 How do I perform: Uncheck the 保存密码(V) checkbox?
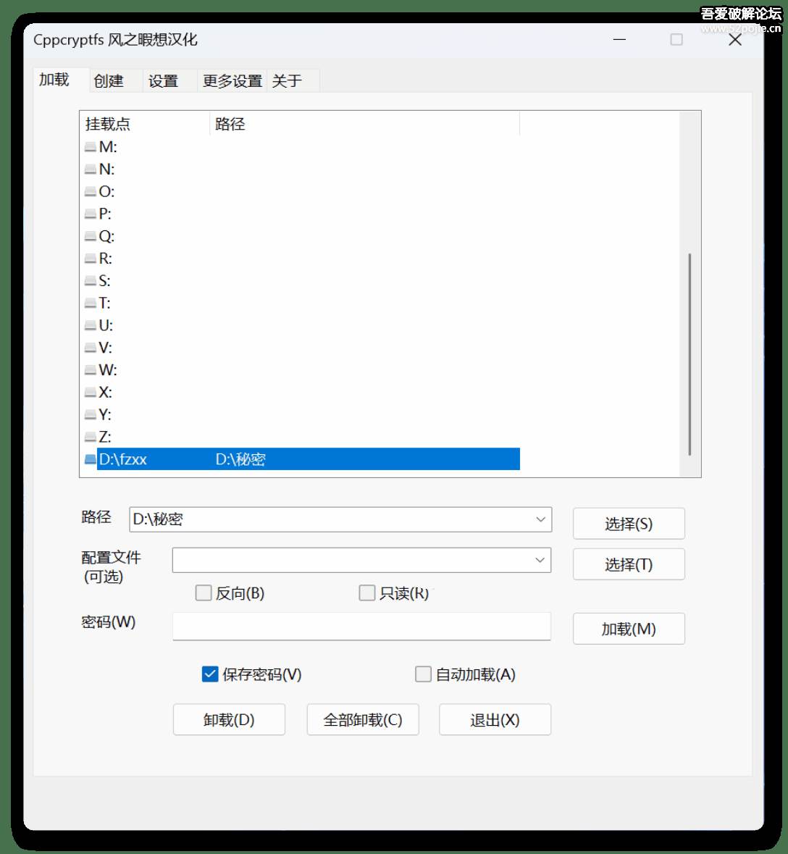pos(210,674)
